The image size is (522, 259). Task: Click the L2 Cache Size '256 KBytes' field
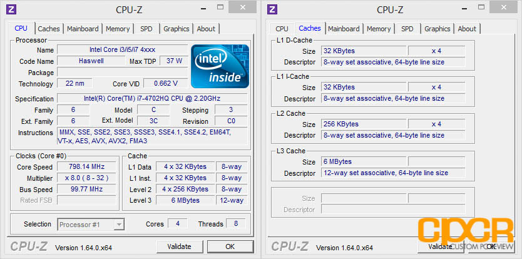pos(364,124)
